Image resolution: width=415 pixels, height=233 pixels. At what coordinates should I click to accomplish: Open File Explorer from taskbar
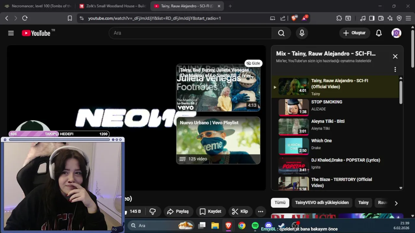[215, 226]
